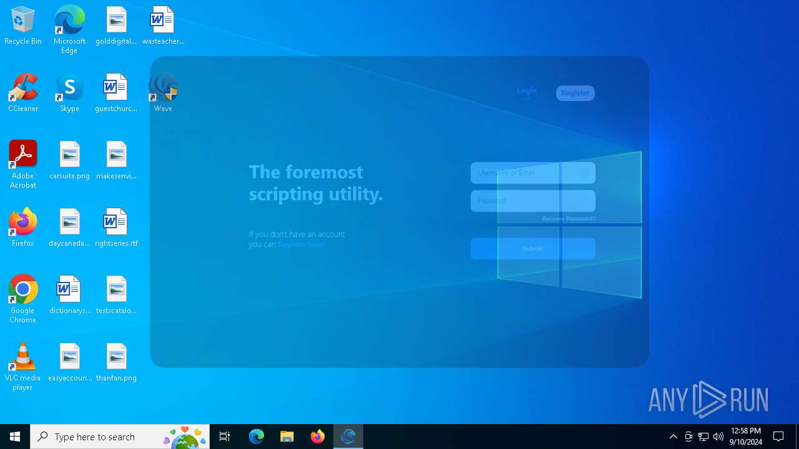Viewport: 799px width, 449px height.
Task: Open File Explorer from the taskbar
Action: tap(287, 437)
